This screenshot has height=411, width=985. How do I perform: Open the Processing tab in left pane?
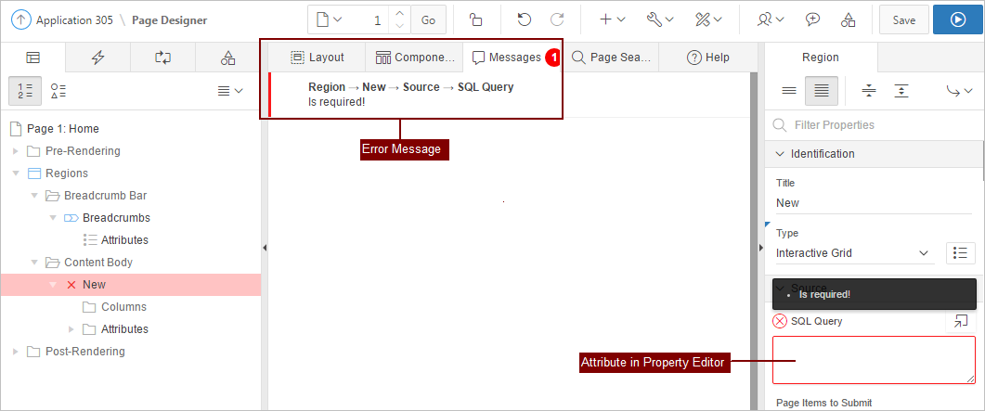pos(163,58)
